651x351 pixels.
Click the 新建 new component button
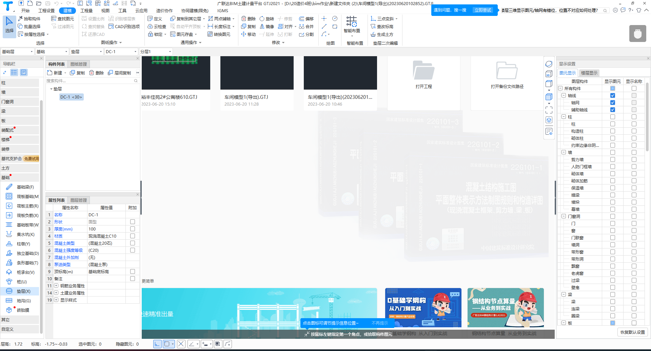click(55, 73)
